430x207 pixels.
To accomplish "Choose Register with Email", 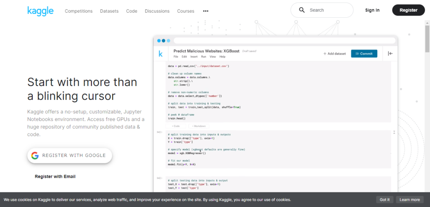I will coord(55,177).
